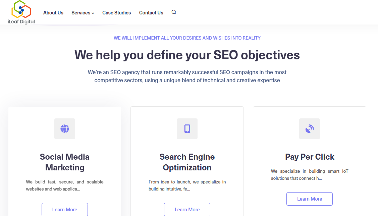Click the SEO agency description paragraph
The image size is (378, 216).
187,76
